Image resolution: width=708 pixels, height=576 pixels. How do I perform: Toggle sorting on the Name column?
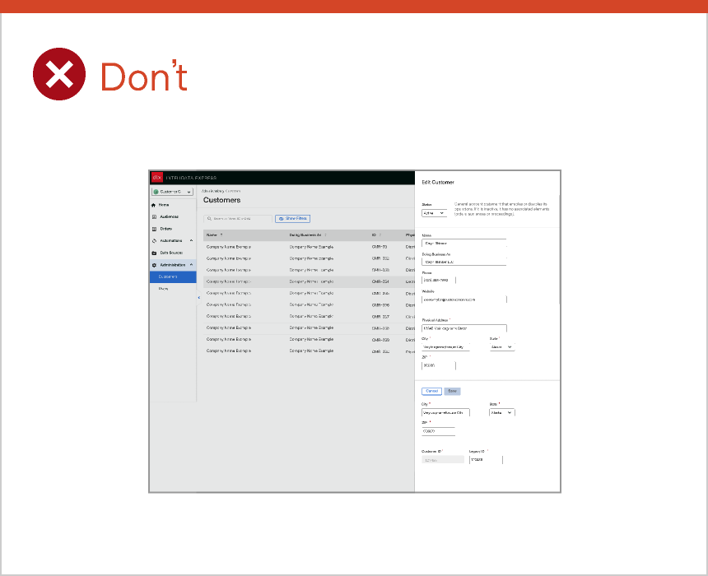pos(220,235)
